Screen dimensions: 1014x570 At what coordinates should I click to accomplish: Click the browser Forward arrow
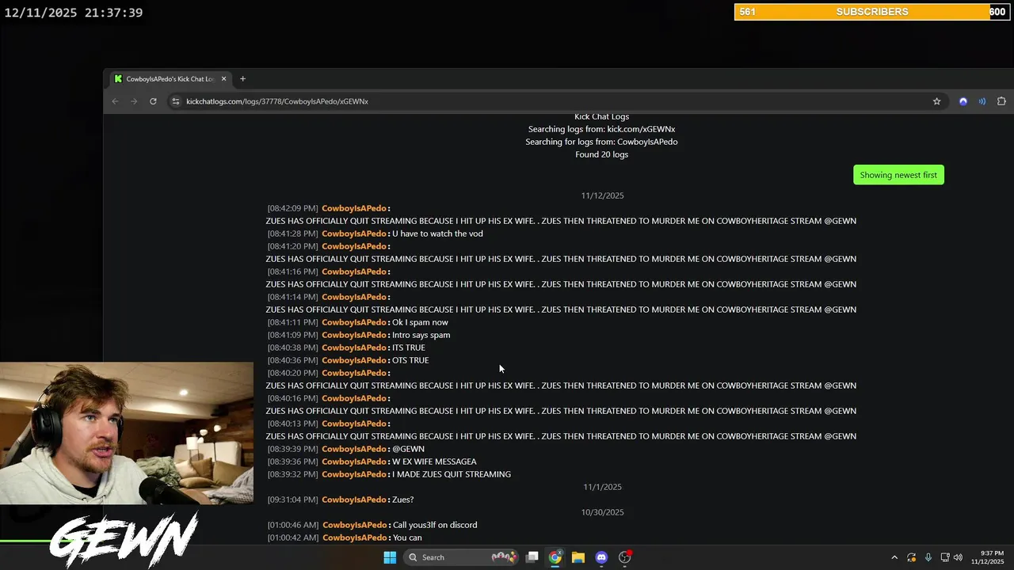click(x=134, y=101)
